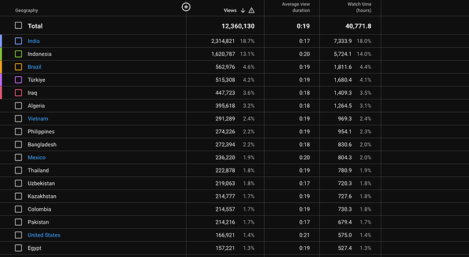The height and width of the screenshot is (257, 469).
Task: Check the Kazakhstan row checkbox
Action: (x=18, y=196)
